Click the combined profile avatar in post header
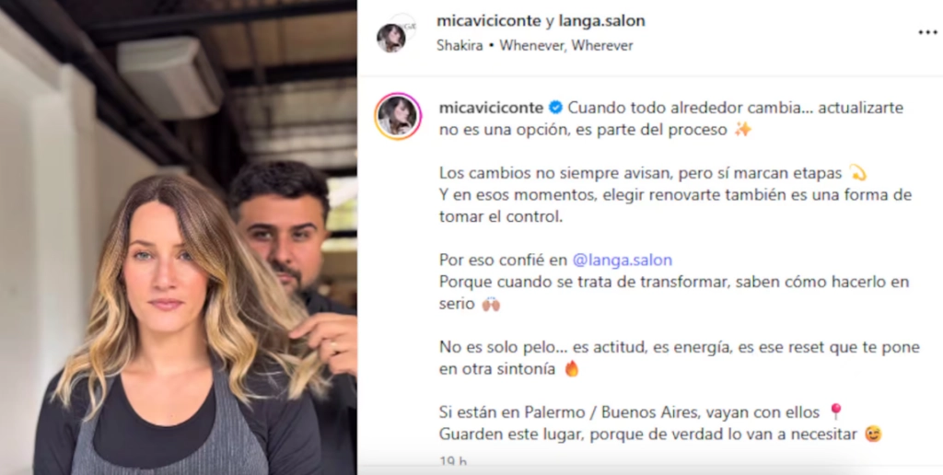The image size is (943, 475). coord(396,33)
